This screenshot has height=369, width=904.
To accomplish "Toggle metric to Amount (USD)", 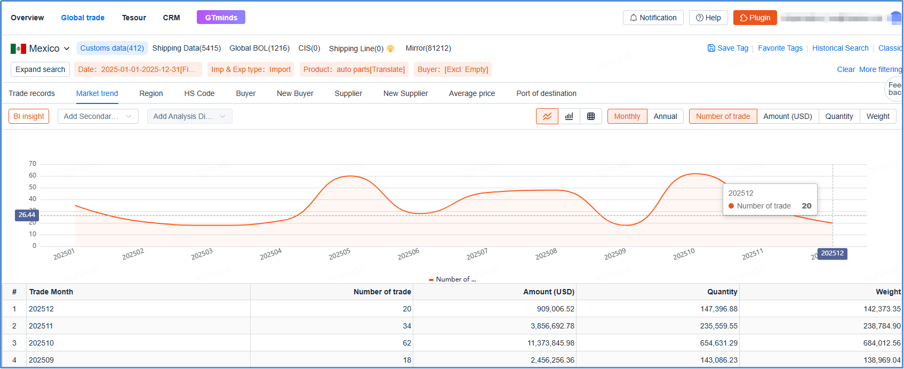I will click(x=787, y=116).
